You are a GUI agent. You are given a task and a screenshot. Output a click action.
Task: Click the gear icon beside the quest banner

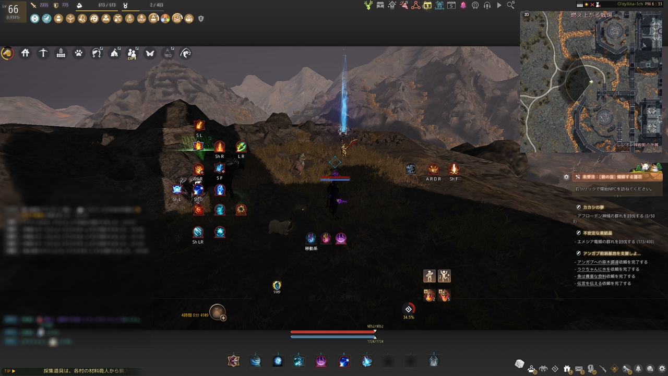pos(566,177)
